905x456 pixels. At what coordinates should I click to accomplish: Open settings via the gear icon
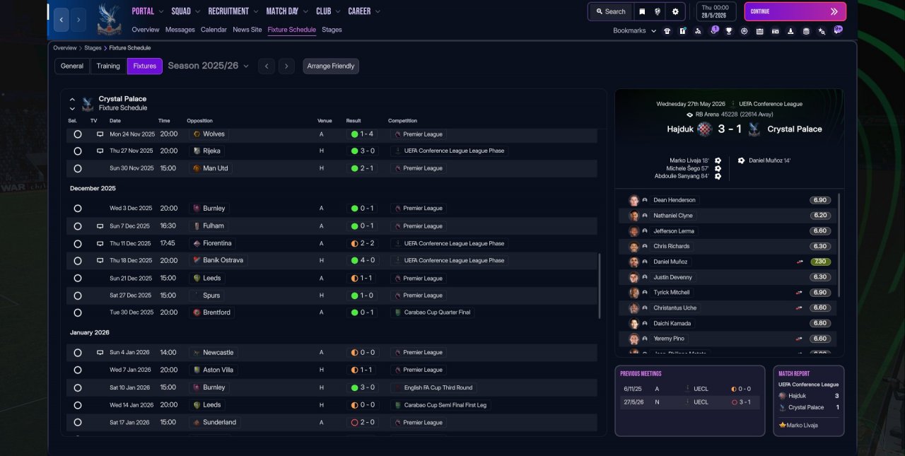675,11
